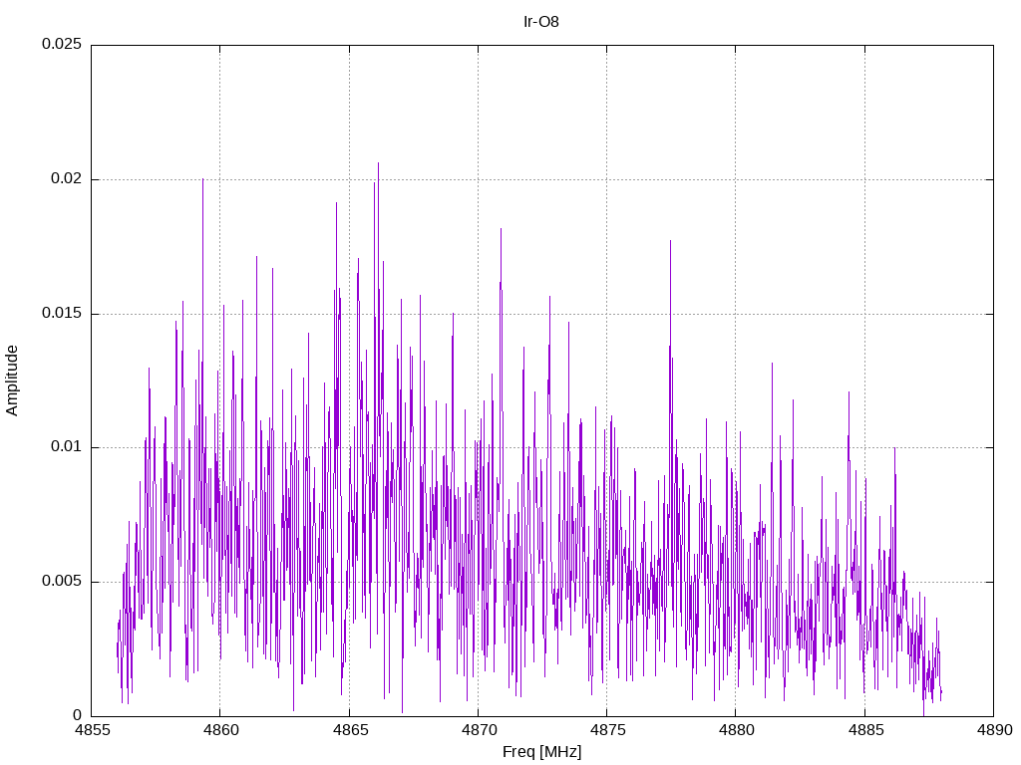Click the tallest spectrum peak near 4866 MHz
The width and height of the screenshot is (1021, 765).
(378, 164)
